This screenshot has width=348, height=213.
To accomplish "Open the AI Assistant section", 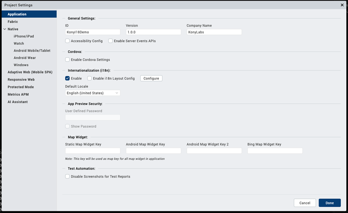I will [x=17, y=102].
